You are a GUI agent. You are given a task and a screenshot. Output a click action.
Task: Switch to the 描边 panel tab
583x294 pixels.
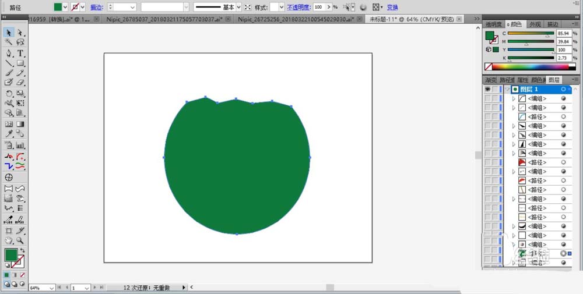point(552,24)
